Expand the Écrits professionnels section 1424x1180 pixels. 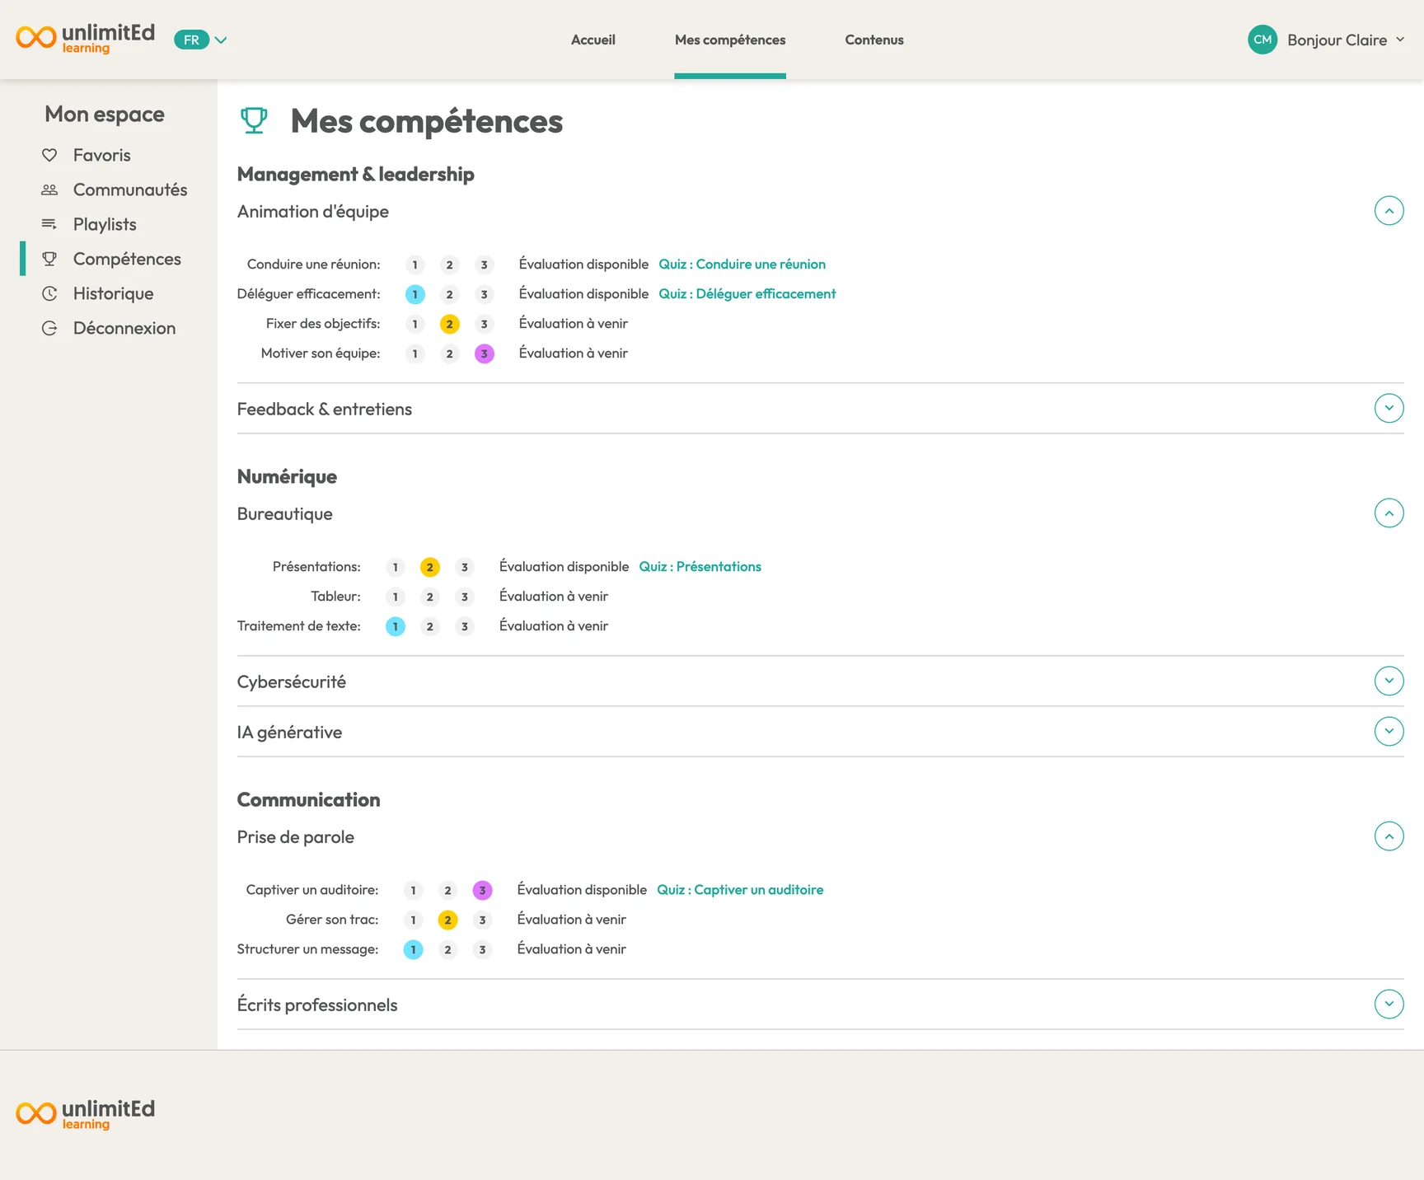click(x=1389, y=1004)
